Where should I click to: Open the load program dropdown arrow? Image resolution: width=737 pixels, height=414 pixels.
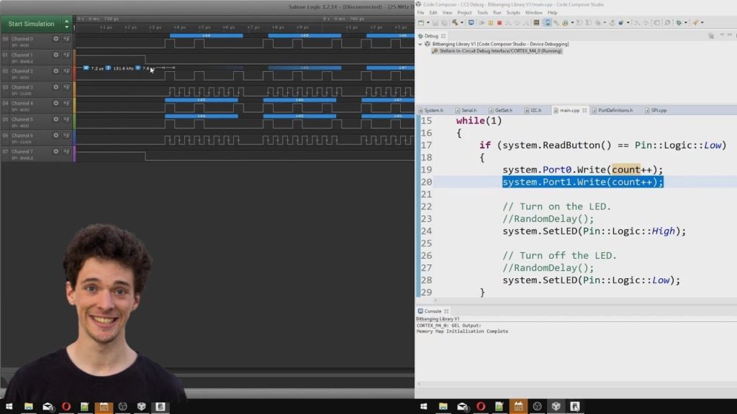point(628,22)
